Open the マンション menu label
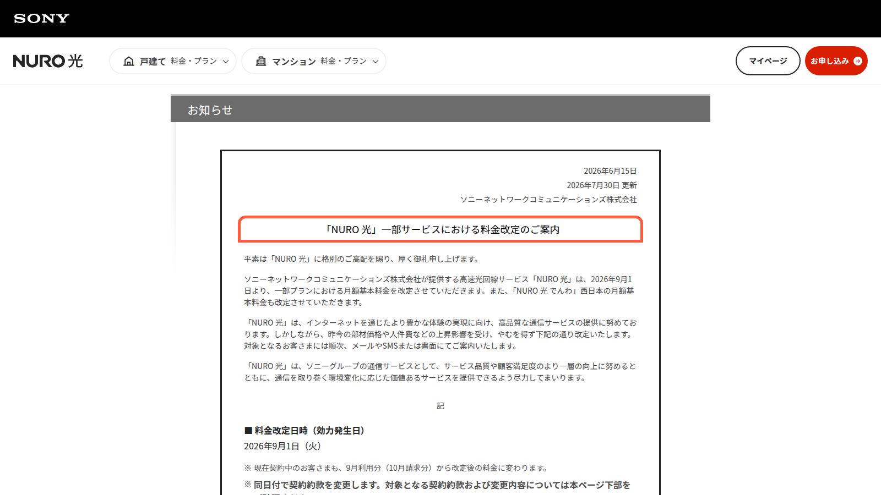Image resolution: width=881 pixels, height=495 pixels. (294, 62)
